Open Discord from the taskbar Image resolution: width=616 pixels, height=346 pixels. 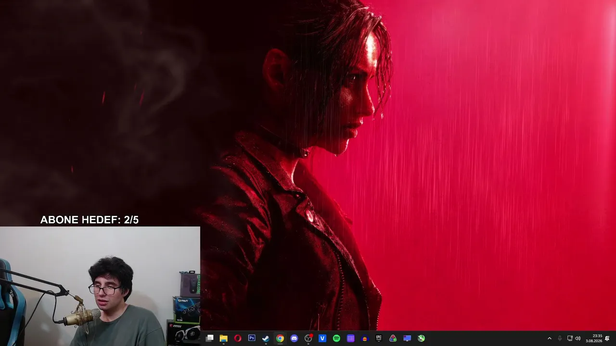click(294, 338)
